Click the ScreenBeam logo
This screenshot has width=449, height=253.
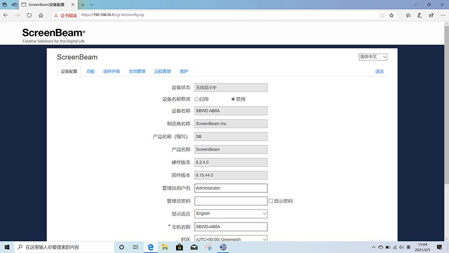[x=53, y=35]
